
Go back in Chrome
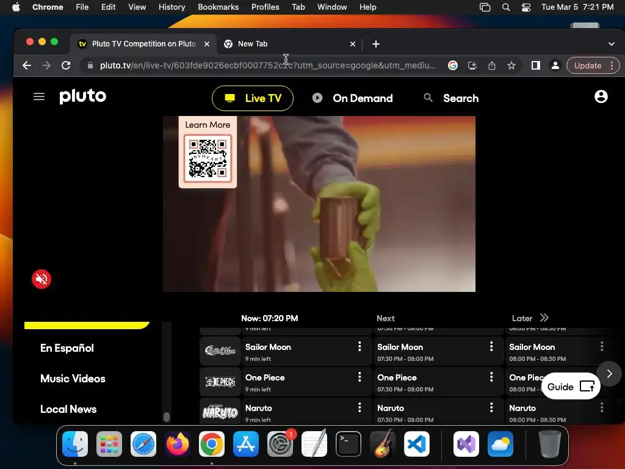(27, 65)
